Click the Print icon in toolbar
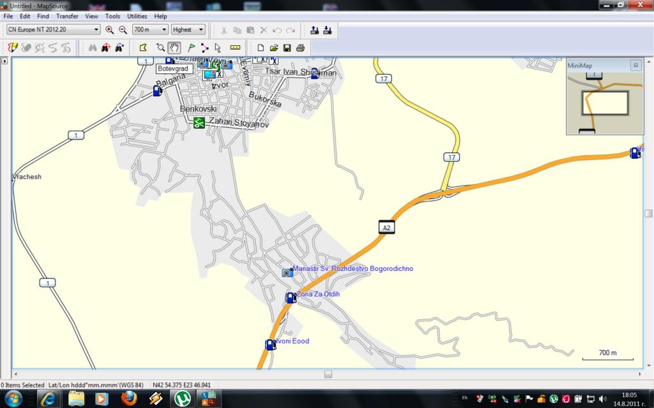Viewport: 654px width, 408px height. point(300,48)
